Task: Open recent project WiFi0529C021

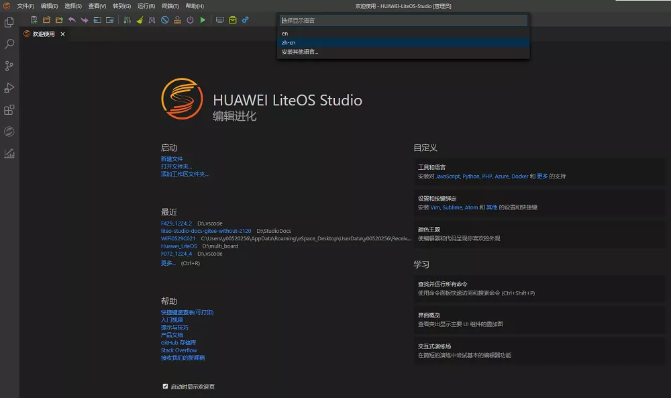Action: (x=178, y=238)
